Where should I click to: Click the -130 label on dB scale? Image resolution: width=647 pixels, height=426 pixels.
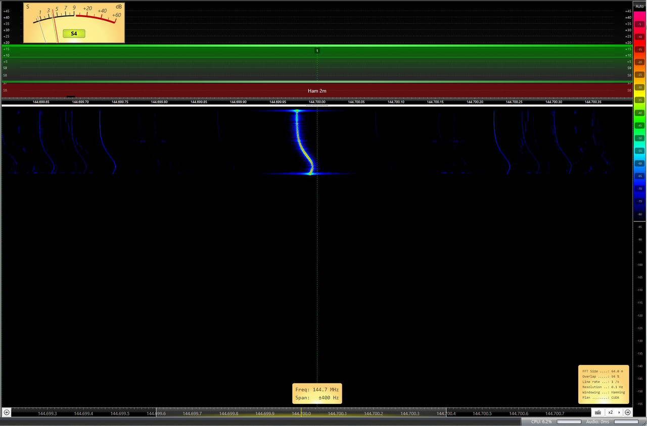(x=639, y=341)
